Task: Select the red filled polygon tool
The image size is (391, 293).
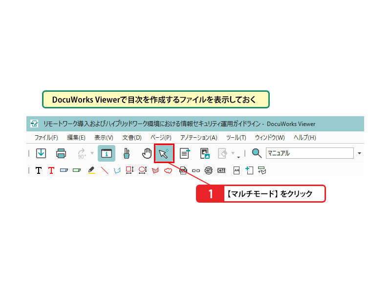Action: point(155,170)
